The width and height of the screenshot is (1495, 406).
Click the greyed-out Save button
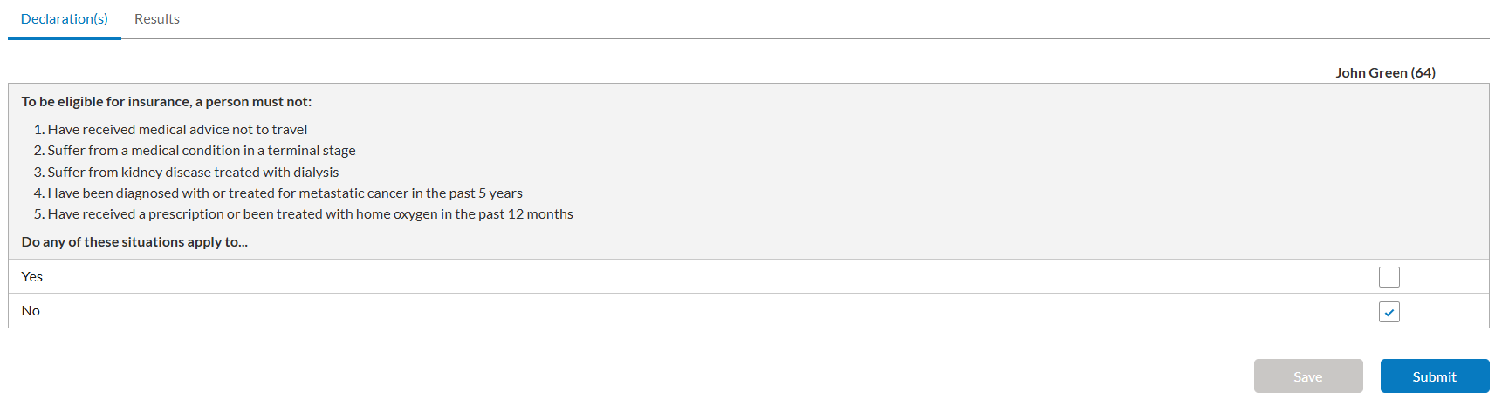(x=1307, y=376)
